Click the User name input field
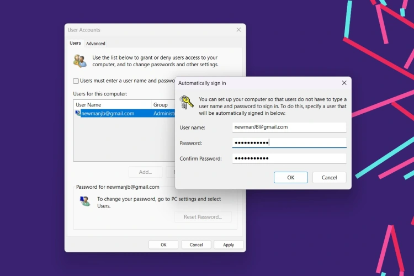Screen dimensions: 414x276 point(289,127)
